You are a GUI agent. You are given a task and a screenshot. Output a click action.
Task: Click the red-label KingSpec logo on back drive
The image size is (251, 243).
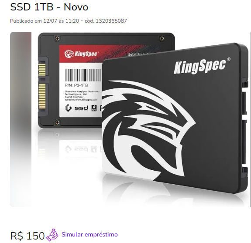81,54
